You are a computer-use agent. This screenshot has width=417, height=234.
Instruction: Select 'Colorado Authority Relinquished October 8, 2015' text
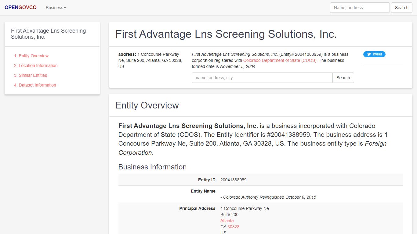coord(270,197)
